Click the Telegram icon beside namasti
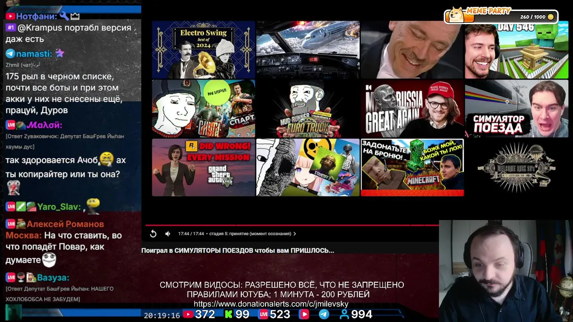Screen dimensions: 573x322 pos(10,54)
